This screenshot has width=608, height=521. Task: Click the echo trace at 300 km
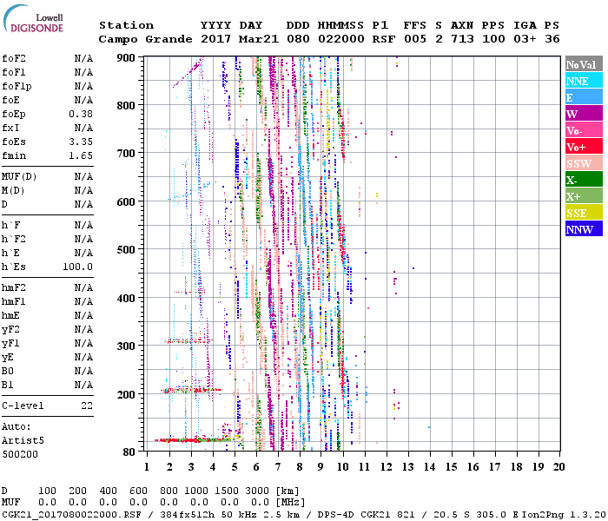coord(188,341)
